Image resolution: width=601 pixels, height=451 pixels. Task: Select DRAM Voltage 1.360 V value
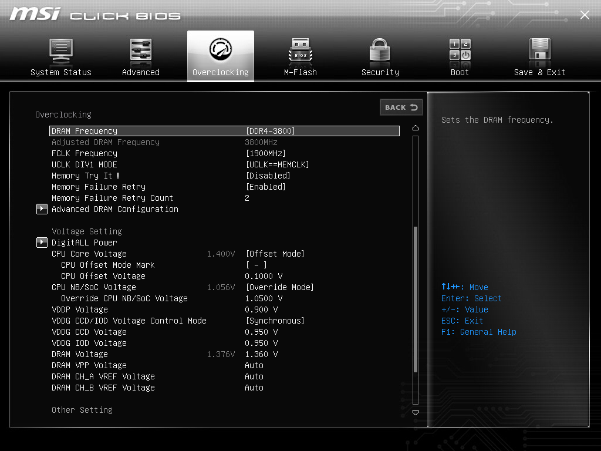pyautogui.click(x=261, y=354)
